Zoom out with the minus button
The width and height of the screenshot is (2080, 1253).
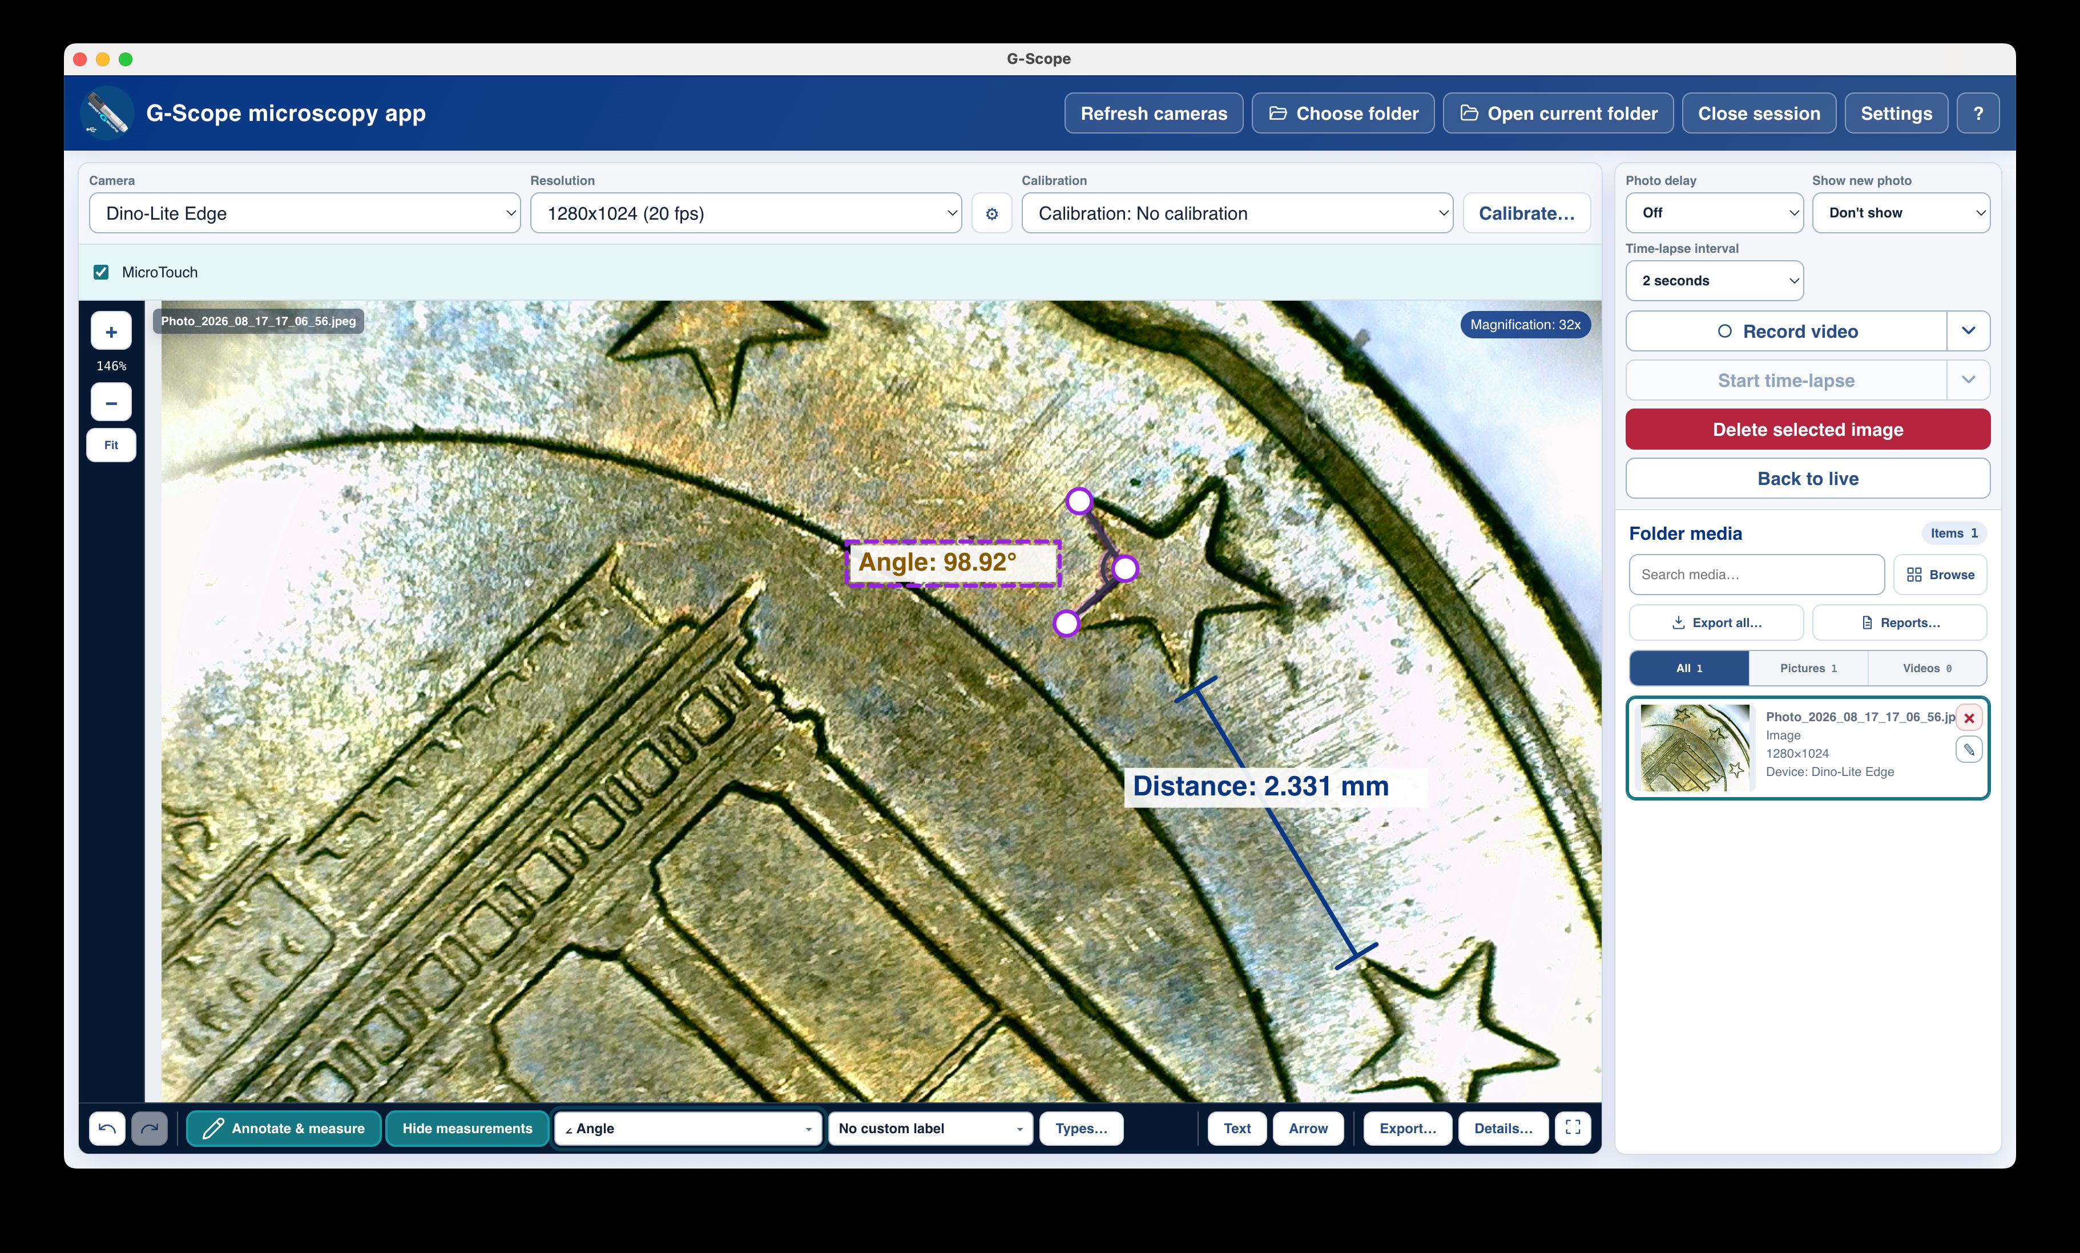[111, 402]
